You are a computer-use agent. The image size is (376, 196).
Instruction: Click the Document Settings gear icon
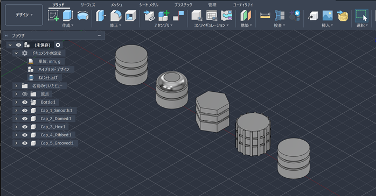[x=25, y=53]
